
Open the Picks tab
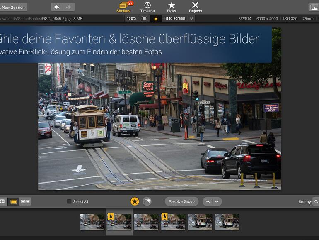tap(172, 7)
